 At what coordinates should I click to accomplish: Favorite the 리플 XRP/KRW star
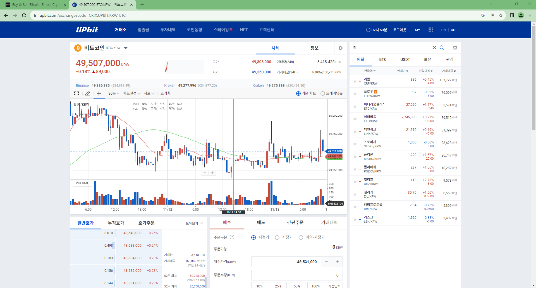coord(355,81)
